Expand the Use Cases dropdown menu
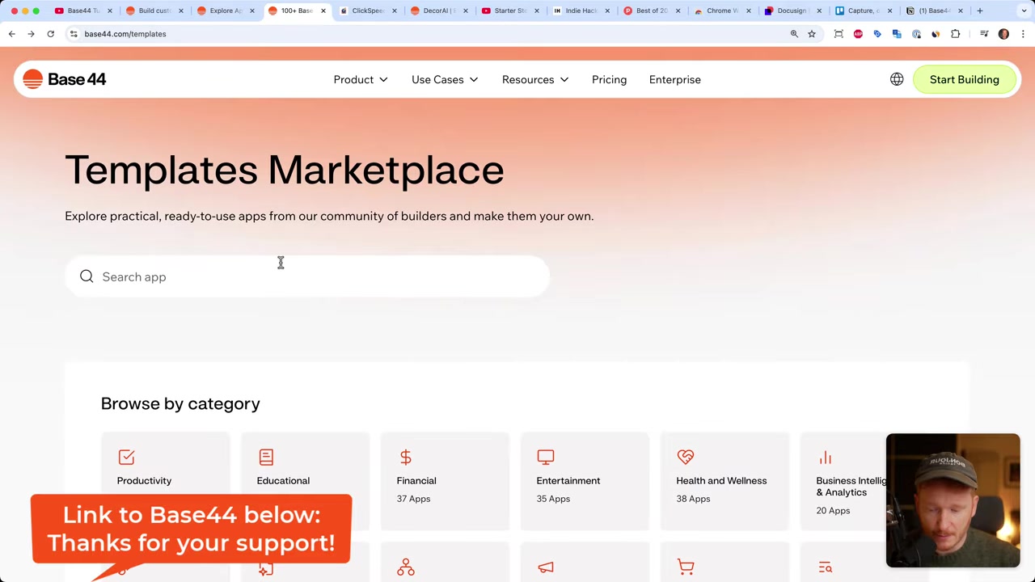 tap(445, 79)
